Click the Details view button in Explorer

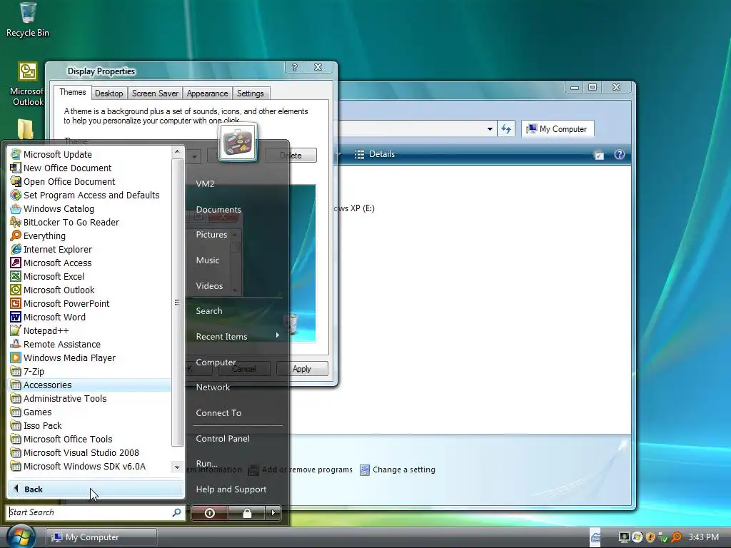pyautogui.click(x=375, y=154)
